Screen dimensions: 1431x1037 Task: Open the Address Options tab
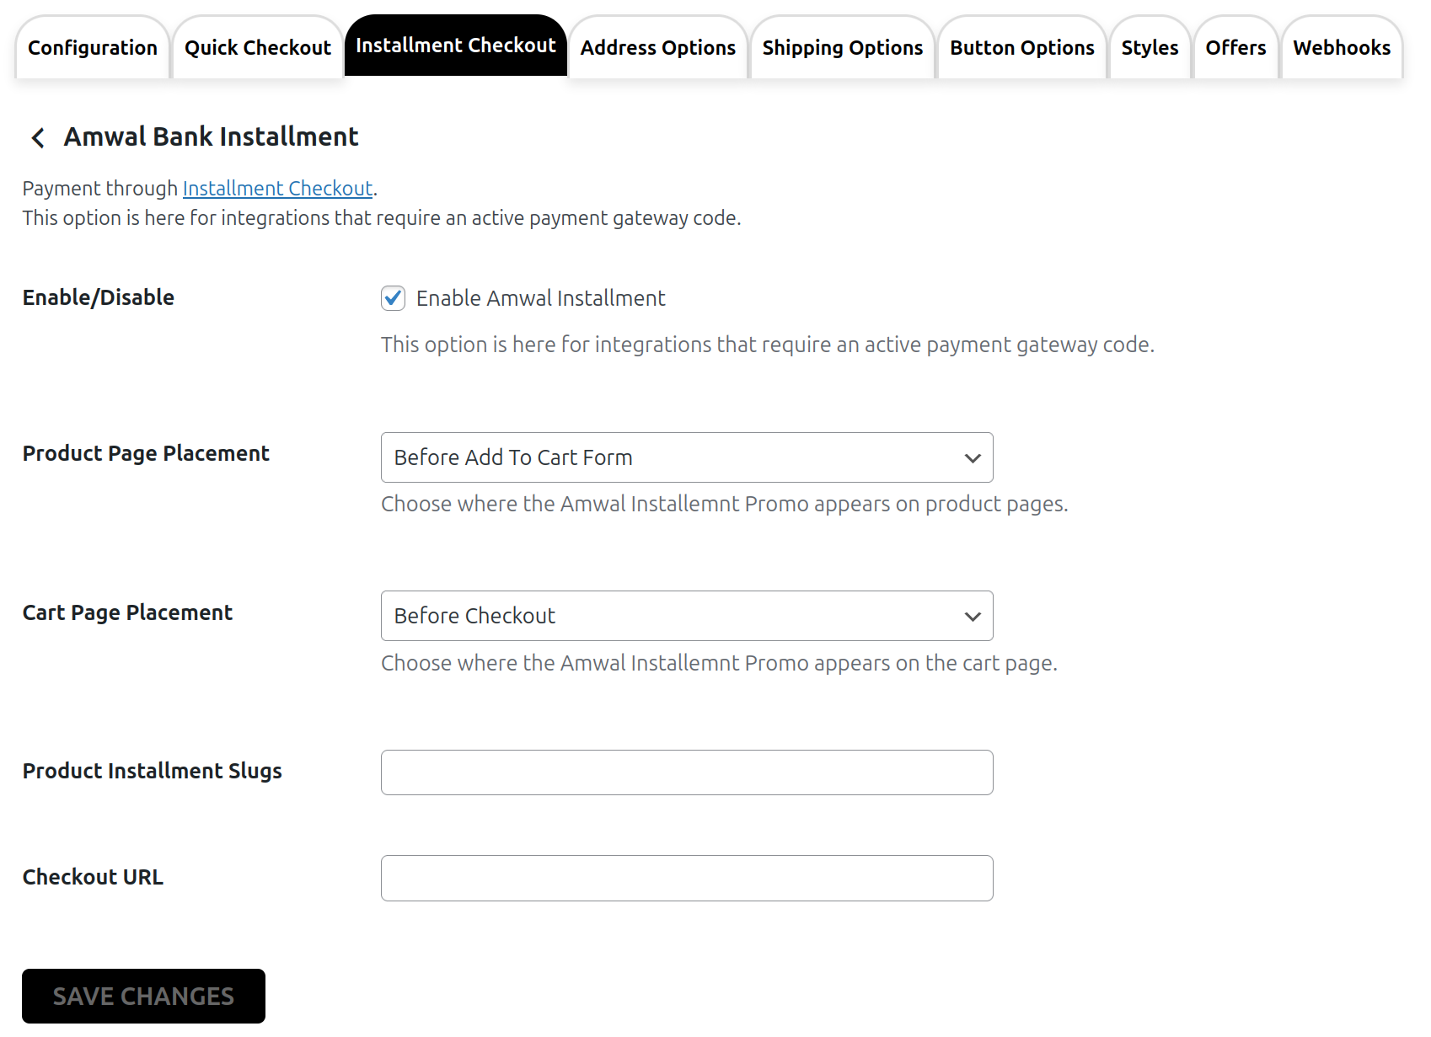coord(658,48)
